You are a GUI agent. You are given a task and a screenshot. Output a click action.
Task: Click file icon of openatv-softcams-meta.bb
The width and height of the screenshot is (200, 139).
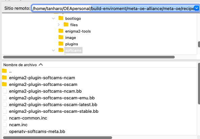5,131
